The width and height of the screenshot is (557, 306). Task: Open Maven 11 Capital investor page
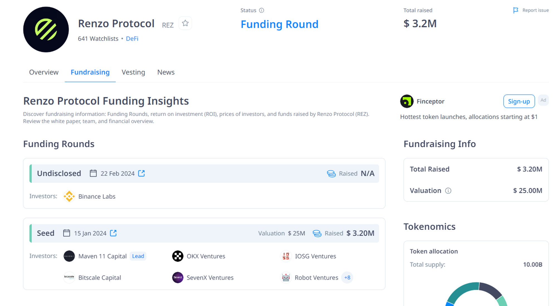point(102,256)
